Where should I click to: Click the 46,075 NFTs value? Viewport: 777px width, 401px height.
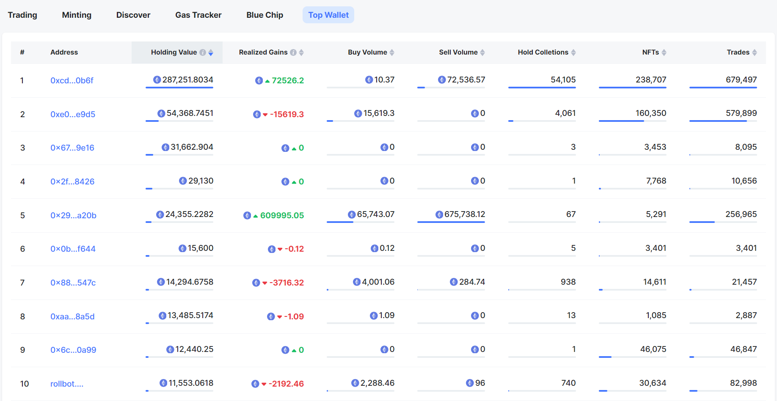653,349
